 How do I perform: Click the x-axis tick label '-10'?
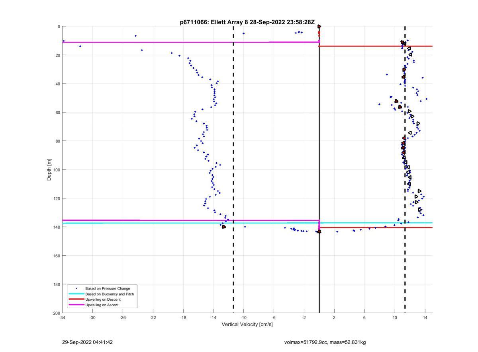tap(243, 317)
